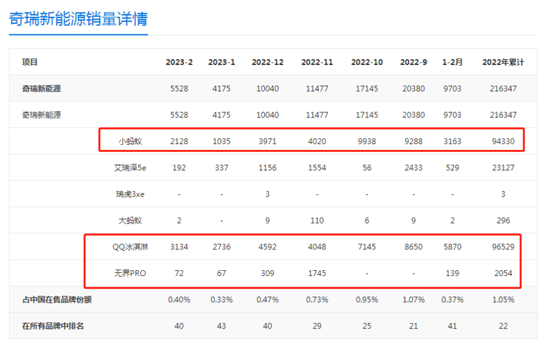The height and width of the screenshot is (341, 539).
Task: Click value 4592 in QQ冰淇淋 row
Action: coord(268,247)
